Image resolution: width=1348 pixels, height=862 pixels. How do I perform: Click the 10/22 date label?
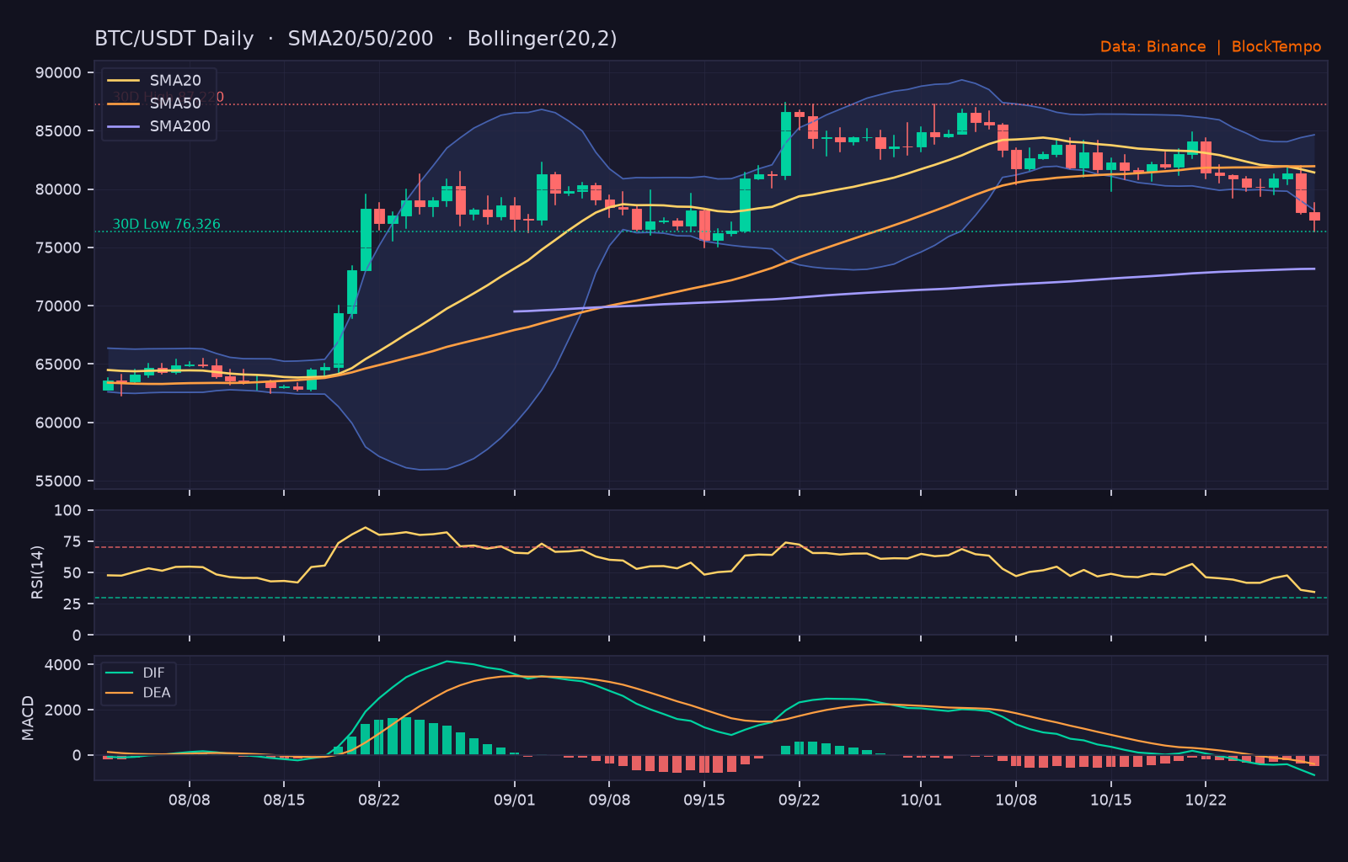(1206, 800)
